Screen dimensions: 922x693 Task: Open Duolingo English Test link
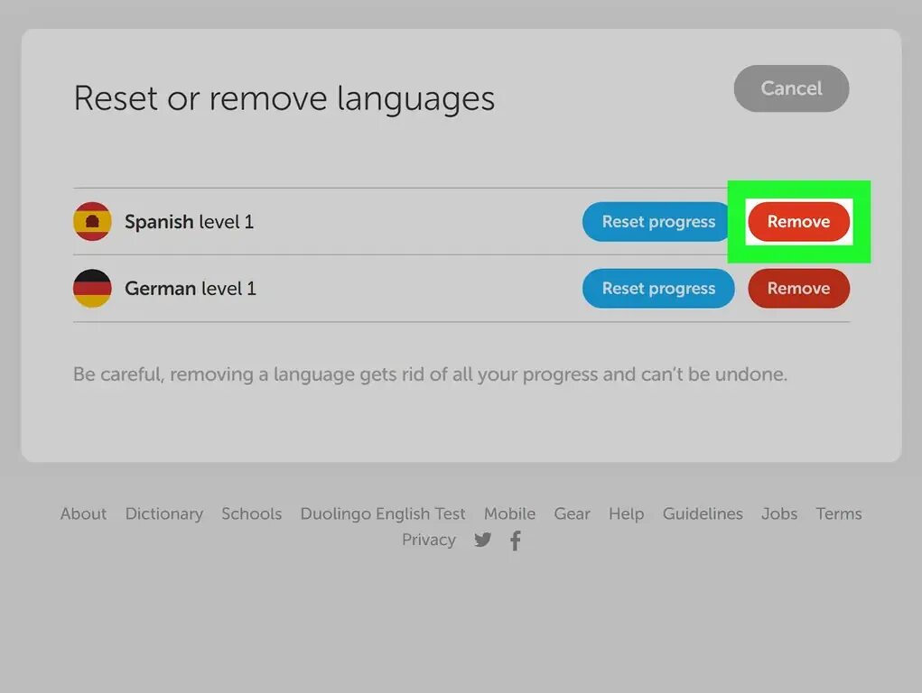383,513
